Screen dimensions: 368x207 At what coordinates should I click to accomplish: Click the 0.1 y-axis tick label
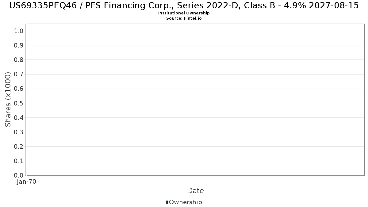click(19, 161)
